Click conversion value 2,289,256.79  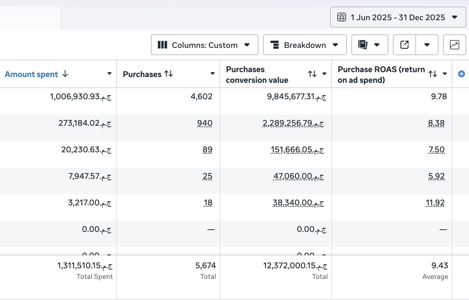[293, 123]
